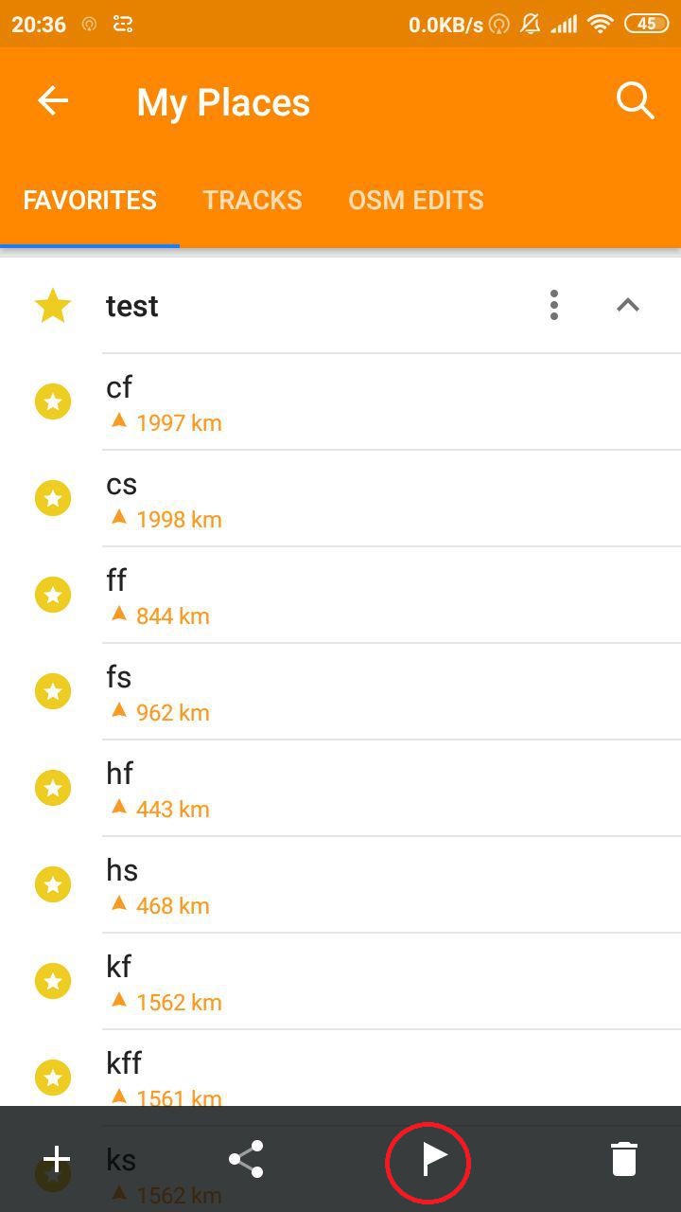Tap the plus add icon

click(x=57, y=1159)
